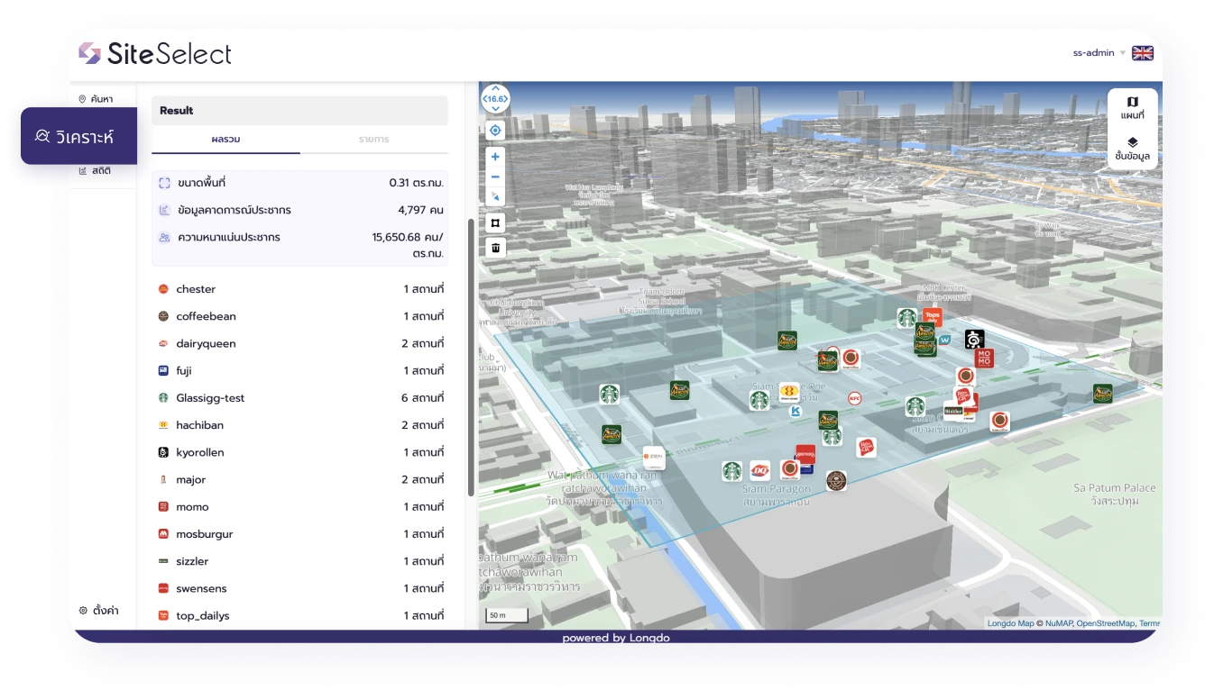Open the Longdo Map attribution link
This screenshot has width=1214, height=699.
pos(1010,623)
